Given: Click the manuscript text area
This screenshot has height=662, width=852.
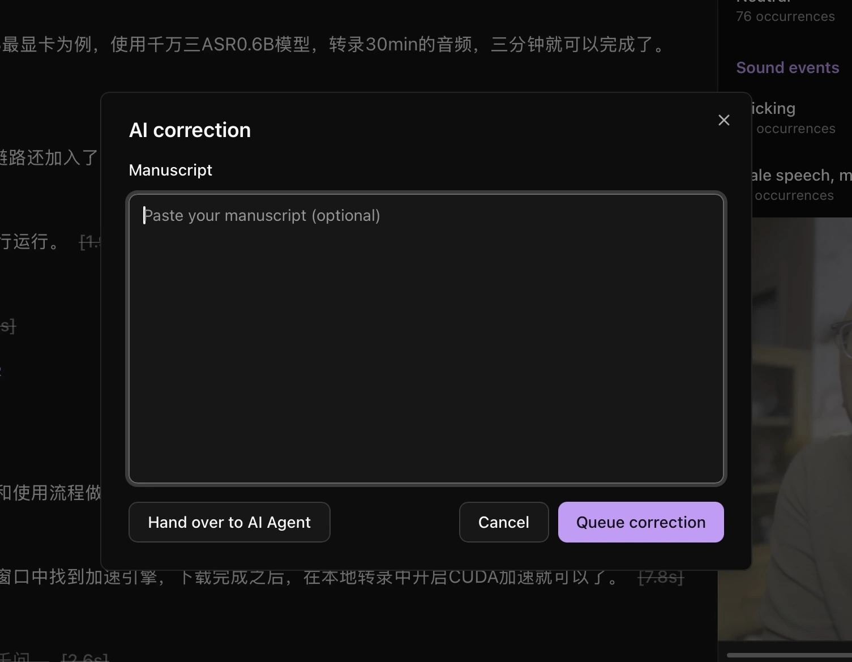Looking at the screenshot, I should click(426, 339).
